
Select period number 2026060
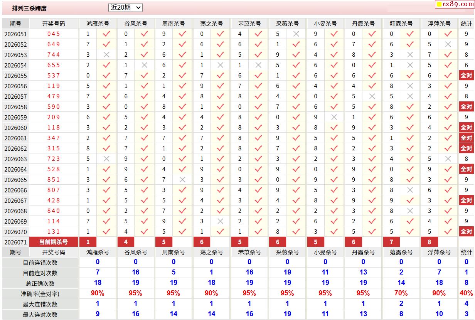[x=15, y=128]
